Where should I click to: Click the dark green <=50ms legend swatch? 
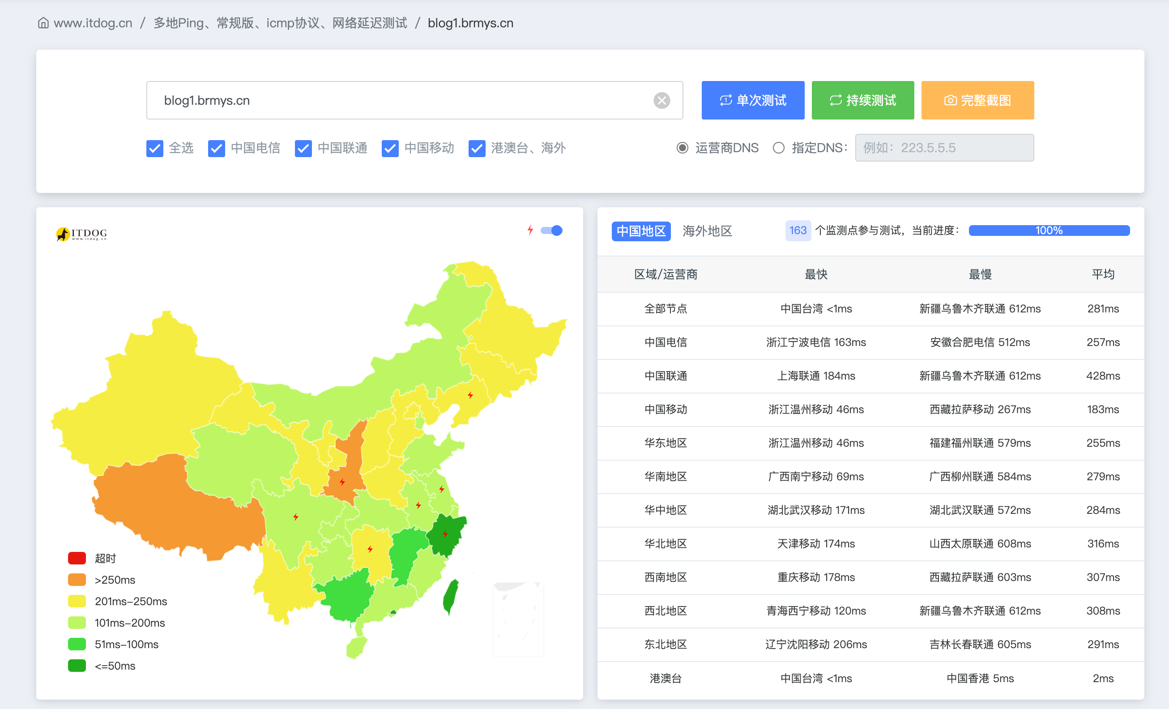click(77, 666)
